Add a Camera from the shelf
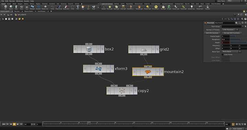Viewport: 247px width, 130px height. (x=104, y=7)
